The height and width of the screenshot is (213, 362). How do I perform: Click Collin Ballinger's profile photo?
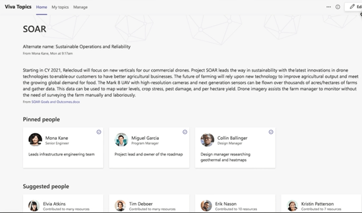tap(207, 140)
